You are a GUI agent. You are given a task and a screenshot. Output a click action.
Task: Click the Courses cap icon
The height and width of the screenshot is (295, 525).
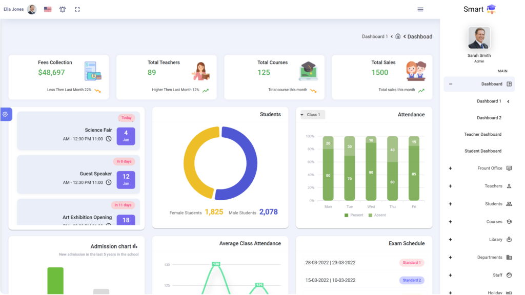tap(509, 221)
